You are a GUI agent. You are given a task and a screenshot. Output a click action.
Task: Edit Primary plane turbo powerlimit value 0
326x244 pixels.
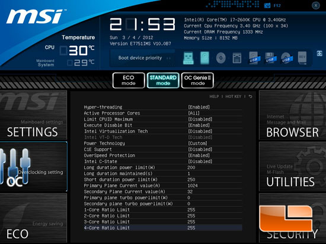pos(188,197)
